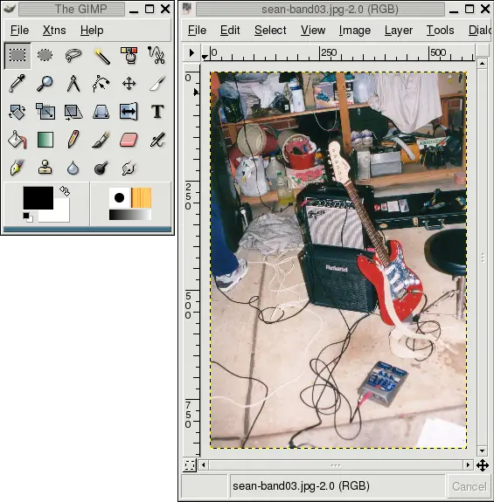Select the Free Select lasso tool

tap(73, 55)
